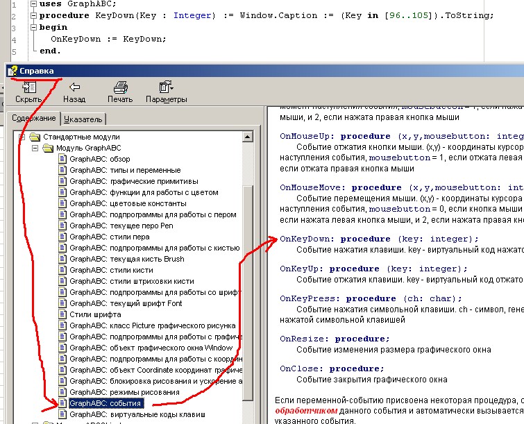The height and width of the screenshot is (424, 524).
Task: Click the contents tree scrollbar up arrow
Action: pos(248,136)
